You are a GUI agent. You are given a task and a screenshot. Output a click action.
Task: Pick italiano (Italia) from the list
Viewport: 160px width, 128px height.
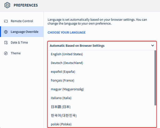tap(61, 98)
